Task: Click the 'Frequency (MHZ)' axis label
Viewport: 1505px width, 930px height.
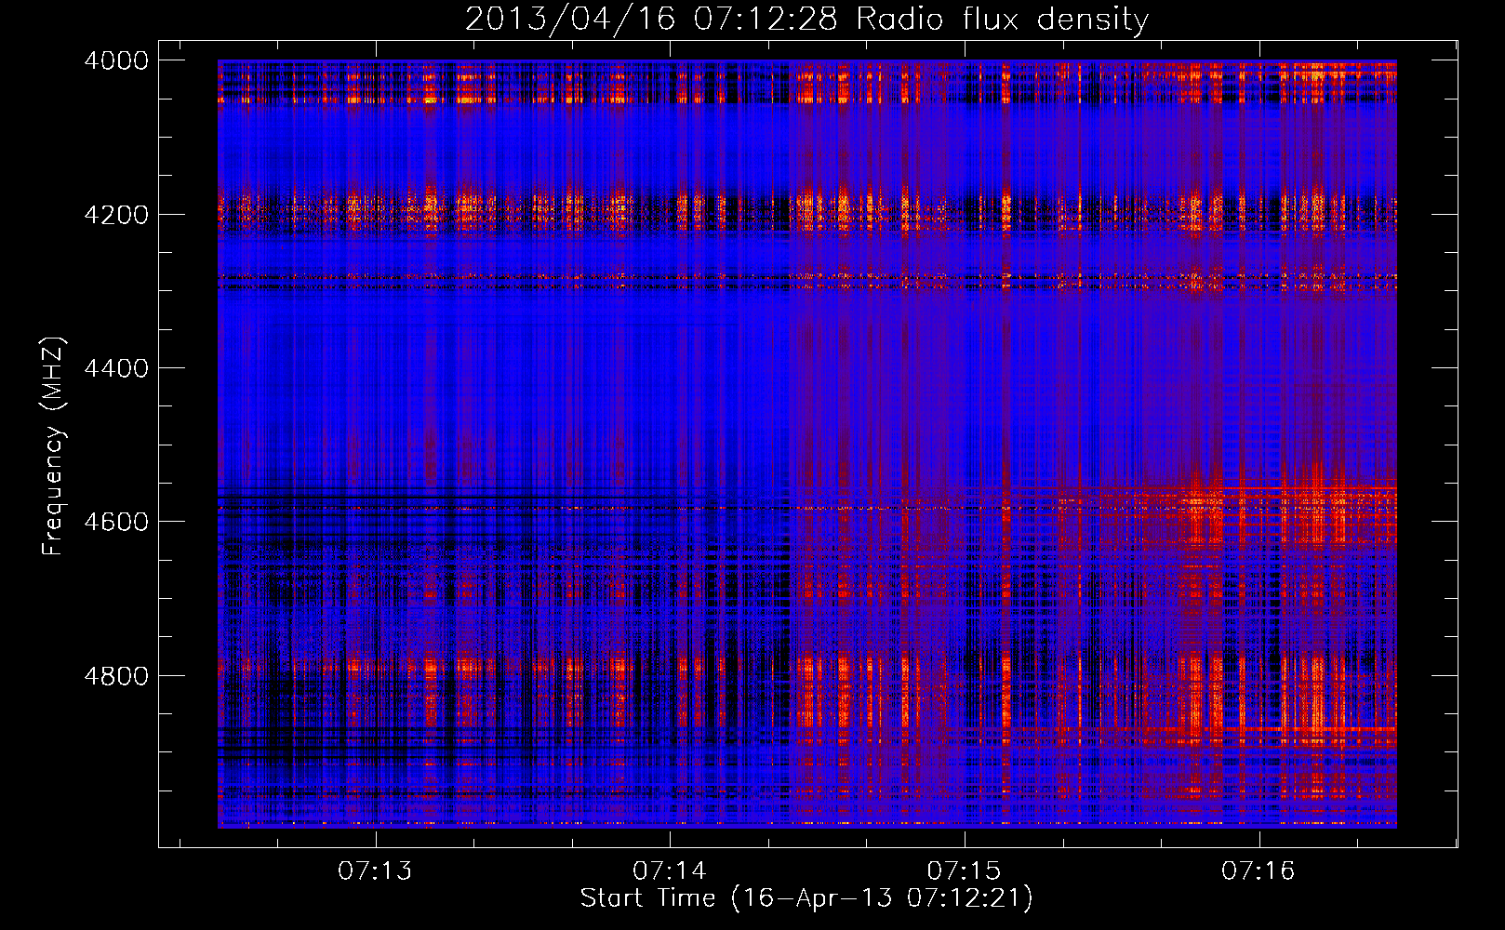Action: tap(53, 445)
